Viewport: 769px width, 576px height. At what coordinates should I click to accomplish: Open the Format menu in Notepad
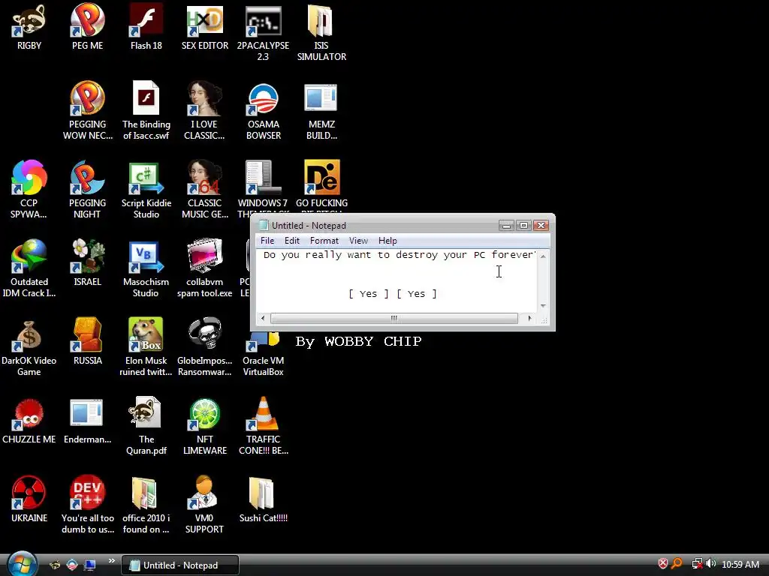[324, 241]
